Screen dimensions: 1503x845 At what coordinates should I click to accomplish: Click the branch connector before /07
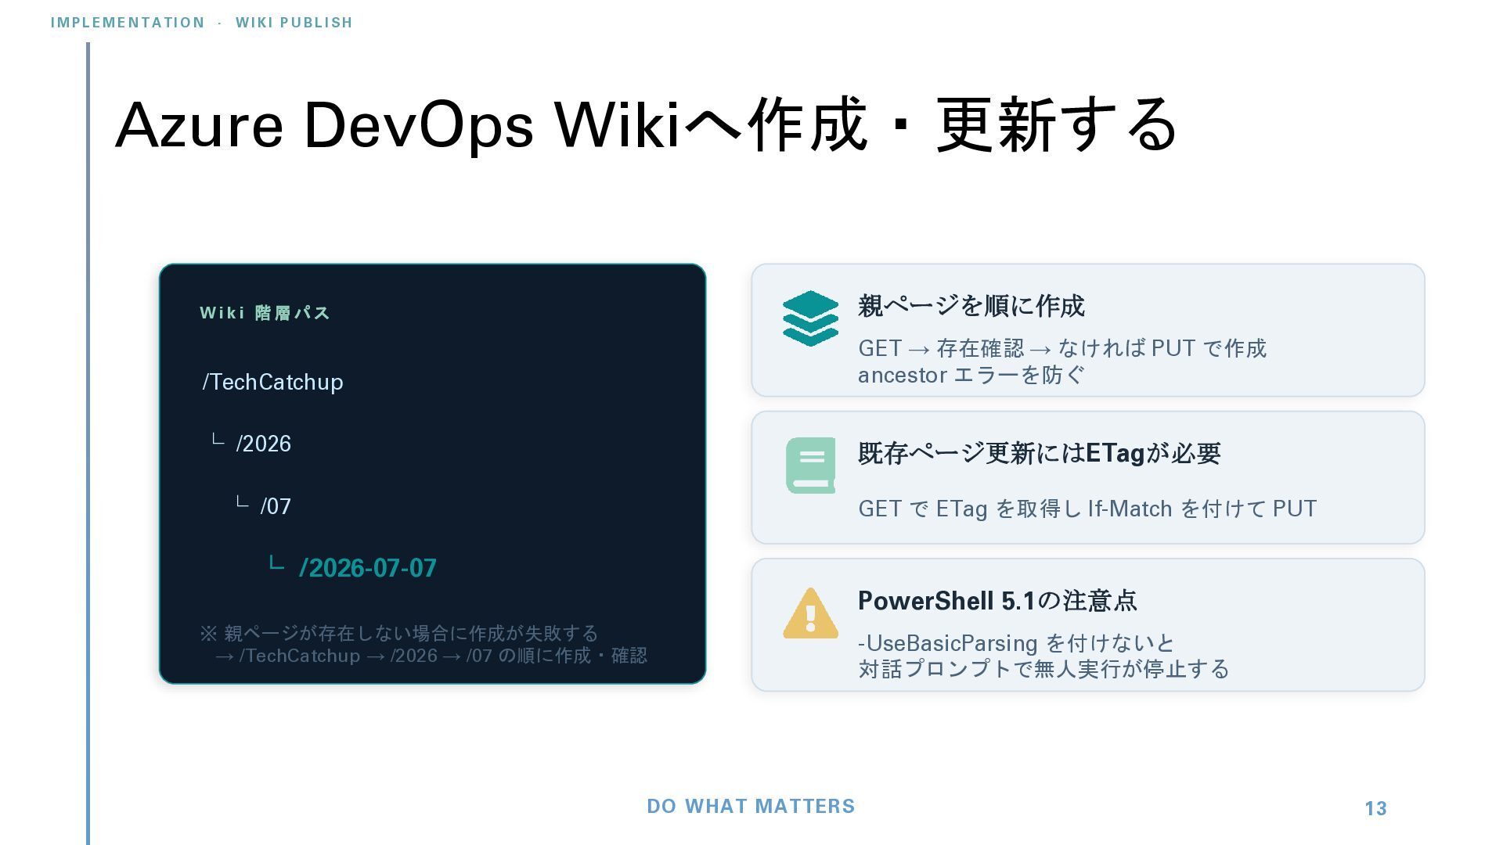[x=243, y=502]
